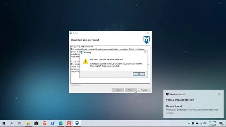Screen dimensions: 226x127
Task: Open the blue arrow app in taskbar
Action: pyautogui.click(x=53, y=123)
